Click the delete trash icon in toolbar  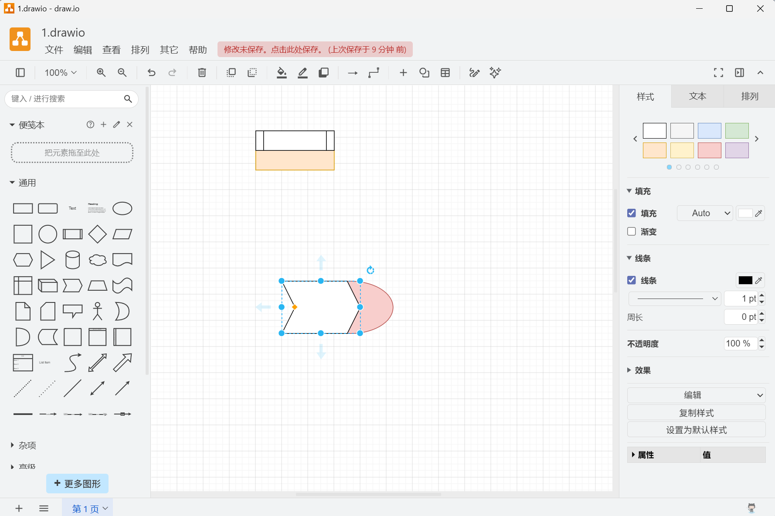click(x=202, y=73)
